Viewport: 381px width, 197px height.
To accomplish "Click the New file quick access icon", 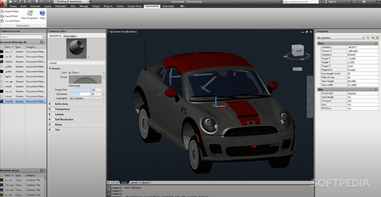I will coord(11,1).
